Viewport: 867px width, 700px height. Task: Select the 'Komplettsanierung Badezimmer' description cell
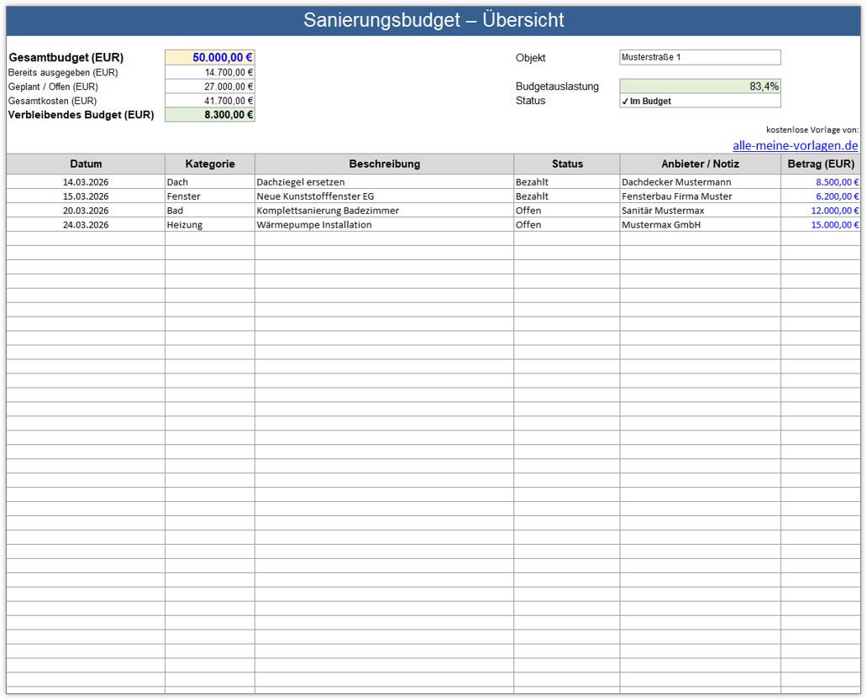tap(384, 211)
